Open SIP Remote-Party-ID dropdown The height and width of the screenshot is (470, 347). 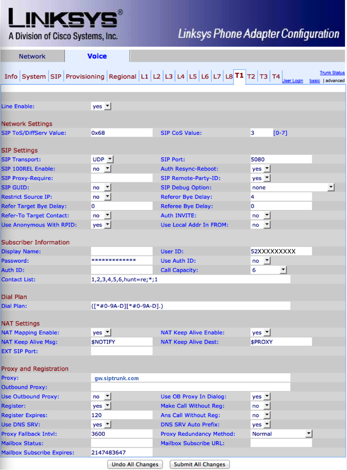pos(261,178)
